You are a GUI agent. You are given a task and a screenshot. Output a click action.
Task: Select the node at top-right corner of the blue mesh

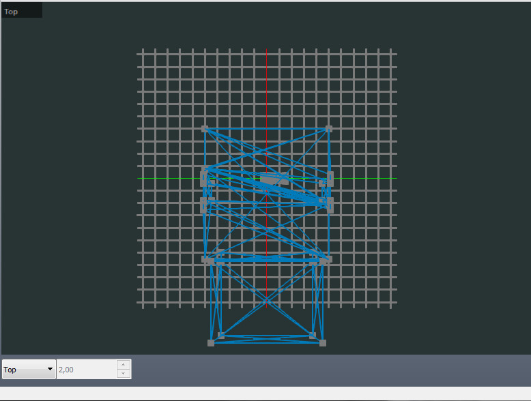(328, 129)
